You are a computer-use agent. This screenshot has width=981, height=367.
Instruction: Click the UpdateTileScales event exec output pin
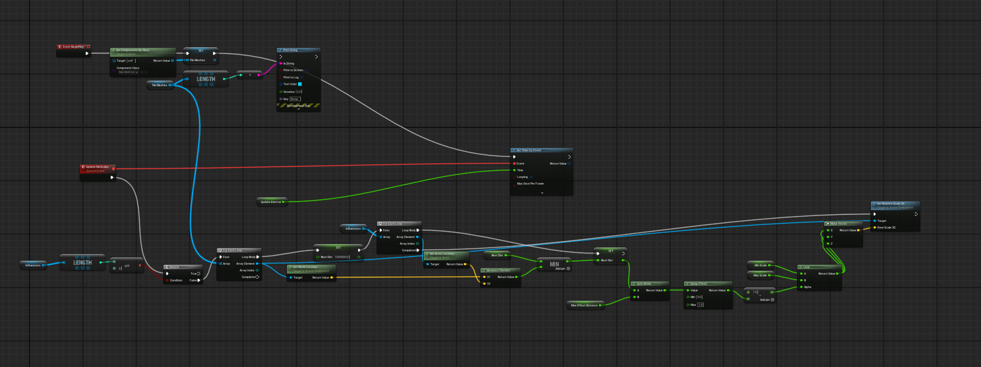click(112, 177)
